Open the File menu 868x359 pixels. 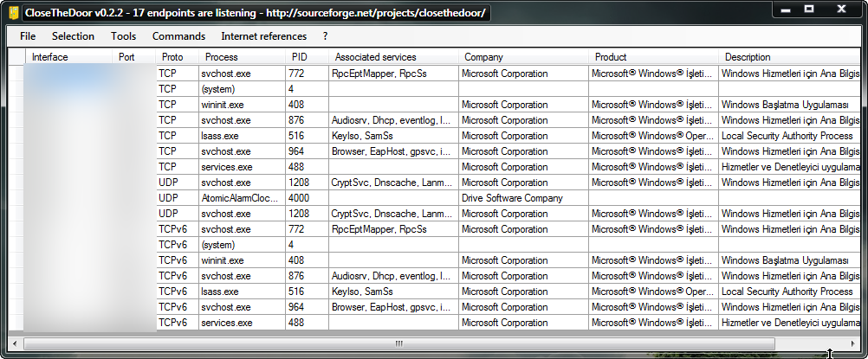pos(28,36)
